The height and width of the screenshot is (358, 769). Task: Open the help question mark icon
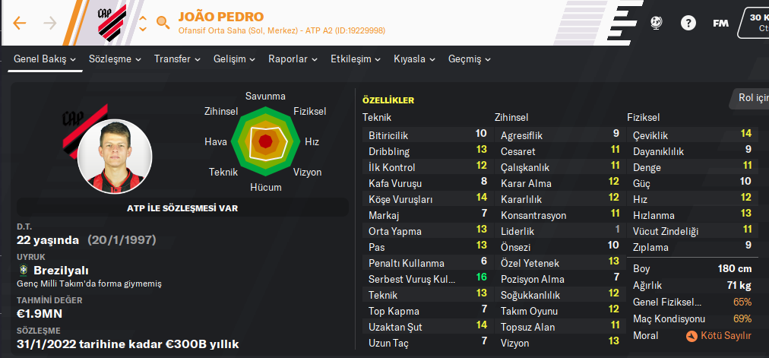688,23
